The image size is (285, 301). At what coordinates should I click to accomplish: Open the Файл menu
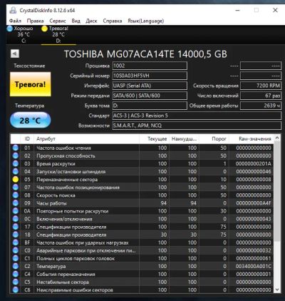(15, 21)
